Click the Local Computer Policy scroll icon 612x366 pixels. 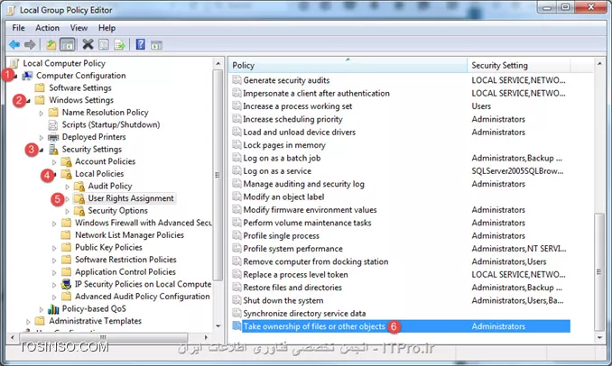[14, 63]
